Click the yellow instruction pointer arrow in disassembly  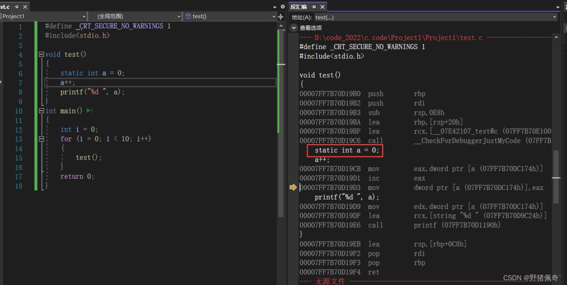pos(293,188)
